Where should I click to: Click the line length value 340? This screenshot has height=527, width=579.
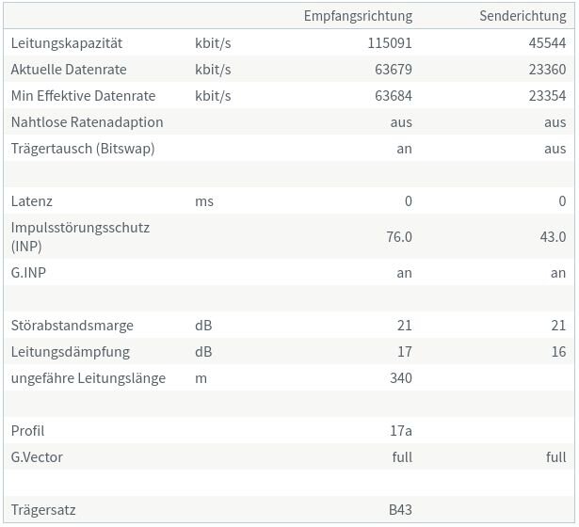[x=400, y=378]
